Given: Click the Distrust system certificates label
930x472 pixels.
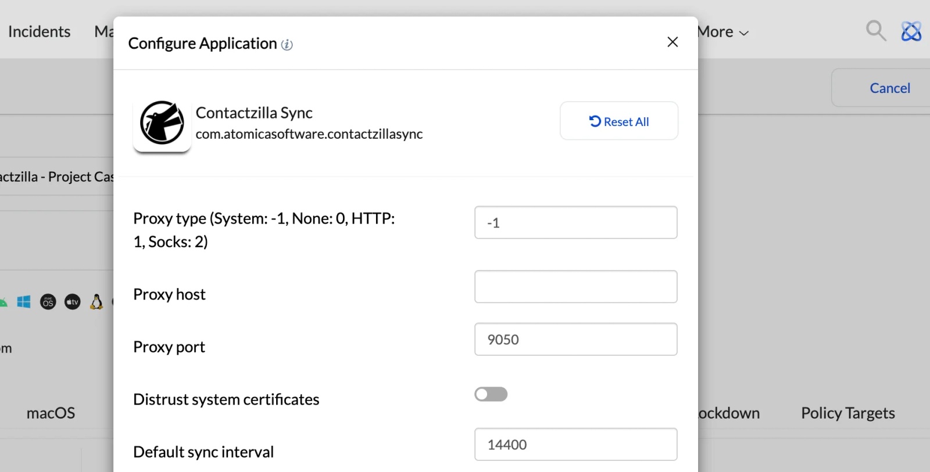Looking at the screenshot, I should tap(226, 399).
